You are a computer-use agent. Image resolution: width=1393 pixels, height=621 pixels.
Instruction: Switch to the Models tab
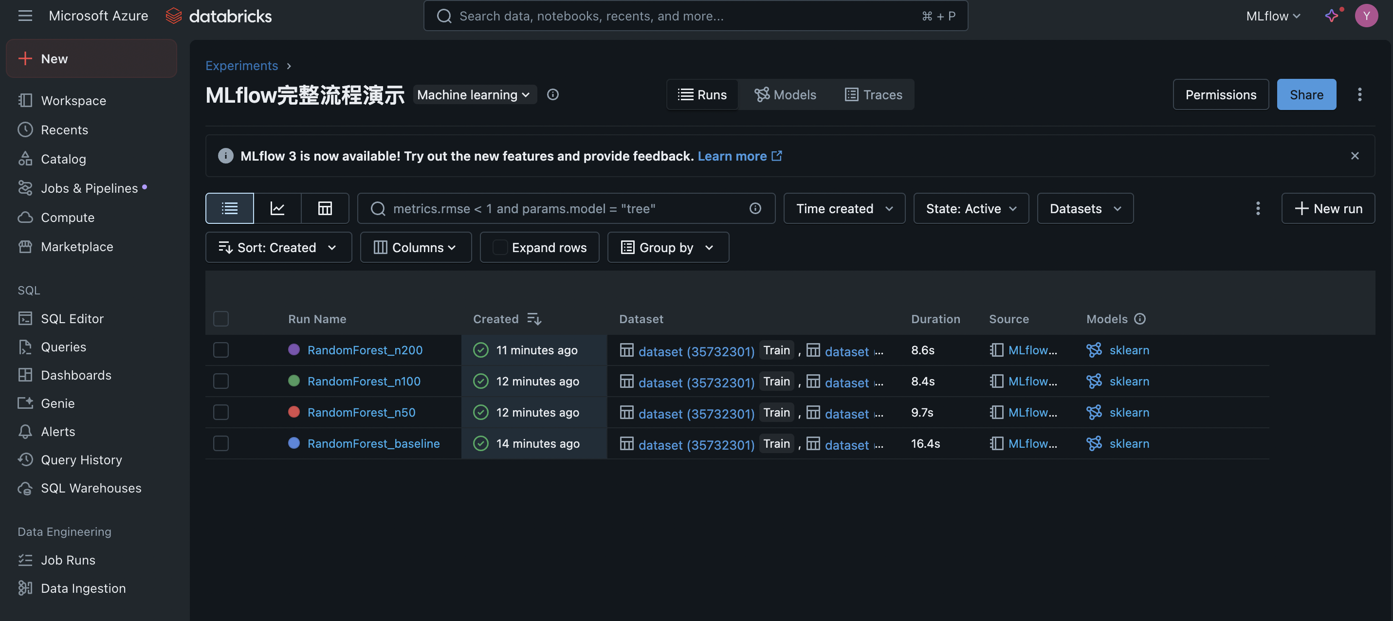click(x=785, y=95)
